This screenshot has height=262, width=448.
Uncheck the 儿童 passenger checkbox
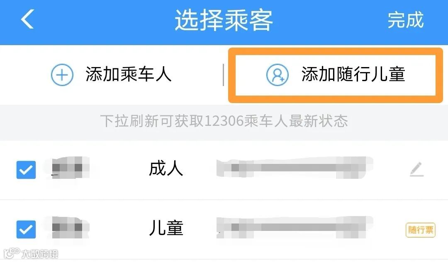click(x=26, y=229)
